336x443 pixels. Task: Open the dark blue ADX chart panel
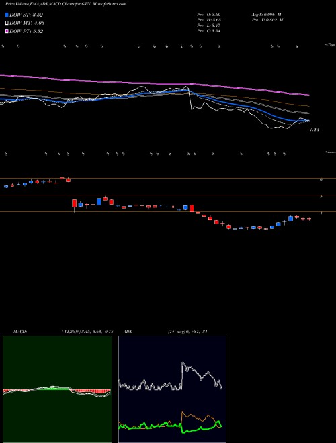coord(172,389)
